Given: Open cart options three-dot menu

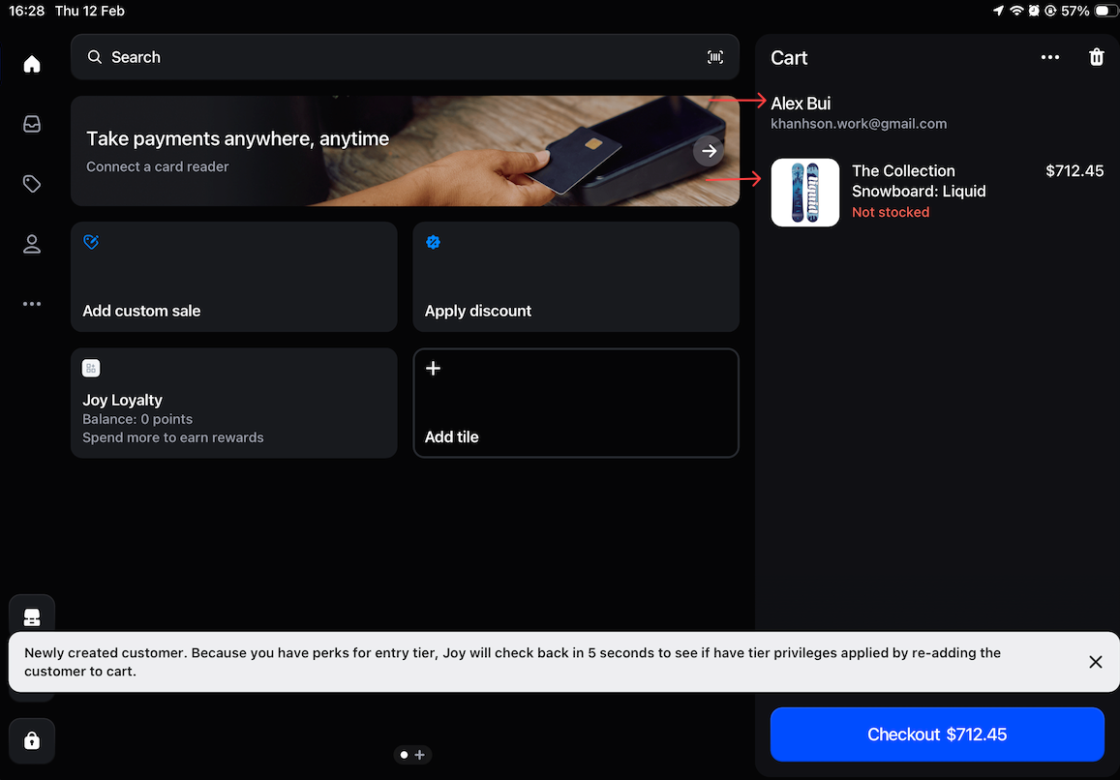Looking at the screenshot, I should (1049, 57).
